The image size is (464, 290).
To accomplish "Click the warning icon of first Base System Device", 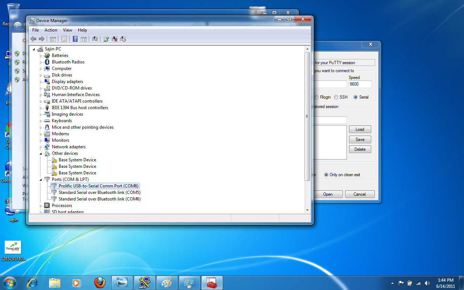I will (x=54, y=160).
